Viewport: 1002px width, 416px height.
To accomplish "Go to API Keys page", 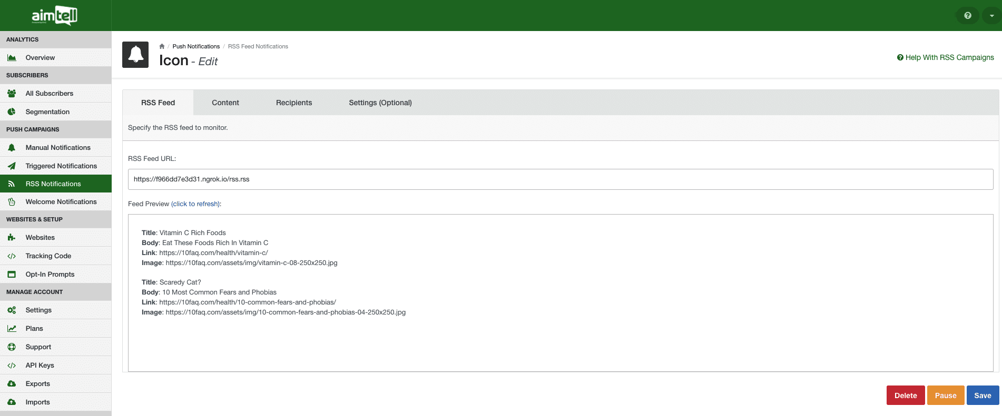I will (40, 366).
